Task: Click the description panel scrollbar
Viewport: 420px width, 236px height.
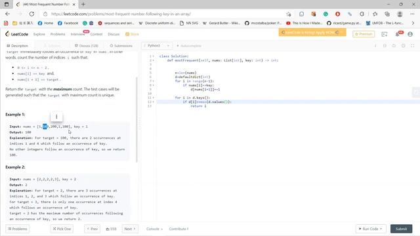Action: click(x=136, y=119)
